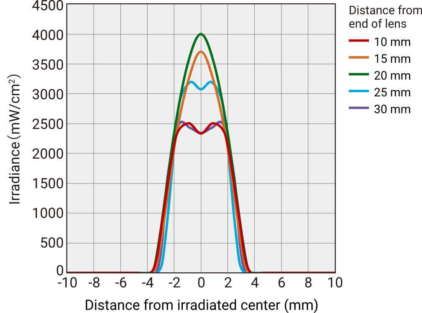This screenshot has width=422, height=313.
Task: Click the green legend line swatch
Action: tap(359, 74)
